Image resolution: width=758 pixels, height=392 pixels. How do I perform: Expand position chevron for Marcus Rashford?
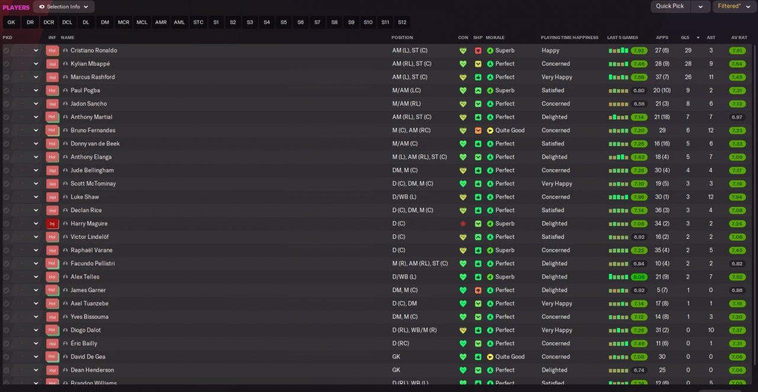36,77
